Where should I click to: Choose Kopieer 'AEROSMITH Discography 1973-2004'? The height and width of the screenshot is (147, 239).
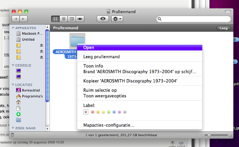click(x=139, y=81)
